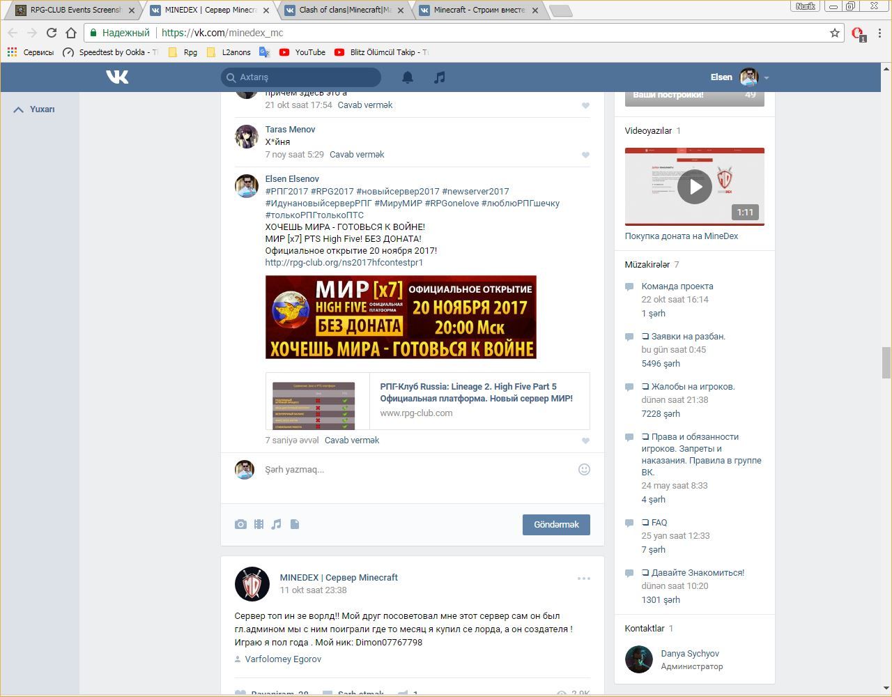
Task: Open the YouTube bookmark
Action: tap(302, 52)
